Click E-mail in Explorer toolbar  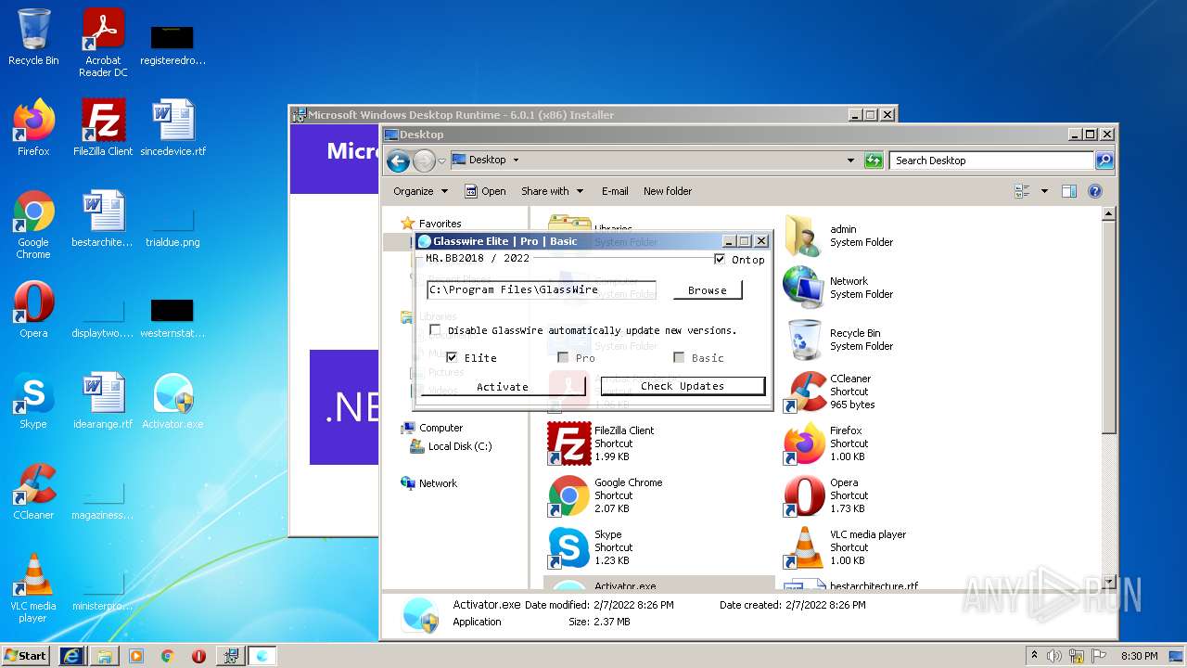[615, 191]
